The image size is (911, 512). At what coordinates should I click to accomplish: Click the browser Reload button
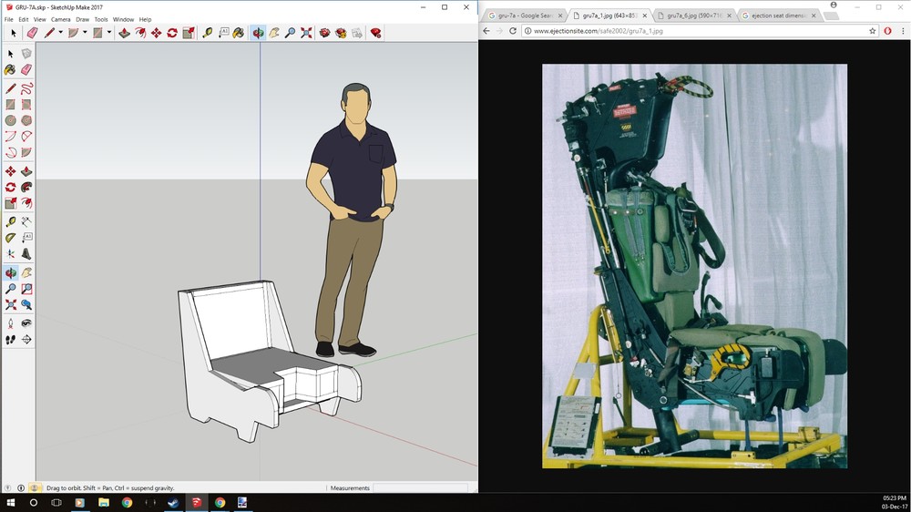[513, 31]
